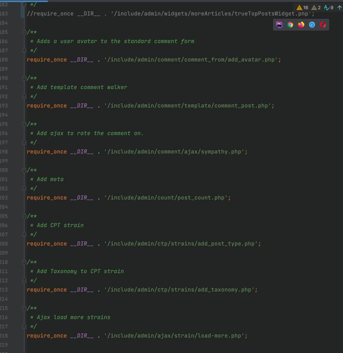Click require_once keyword on line 188

[x=47, y=60]
